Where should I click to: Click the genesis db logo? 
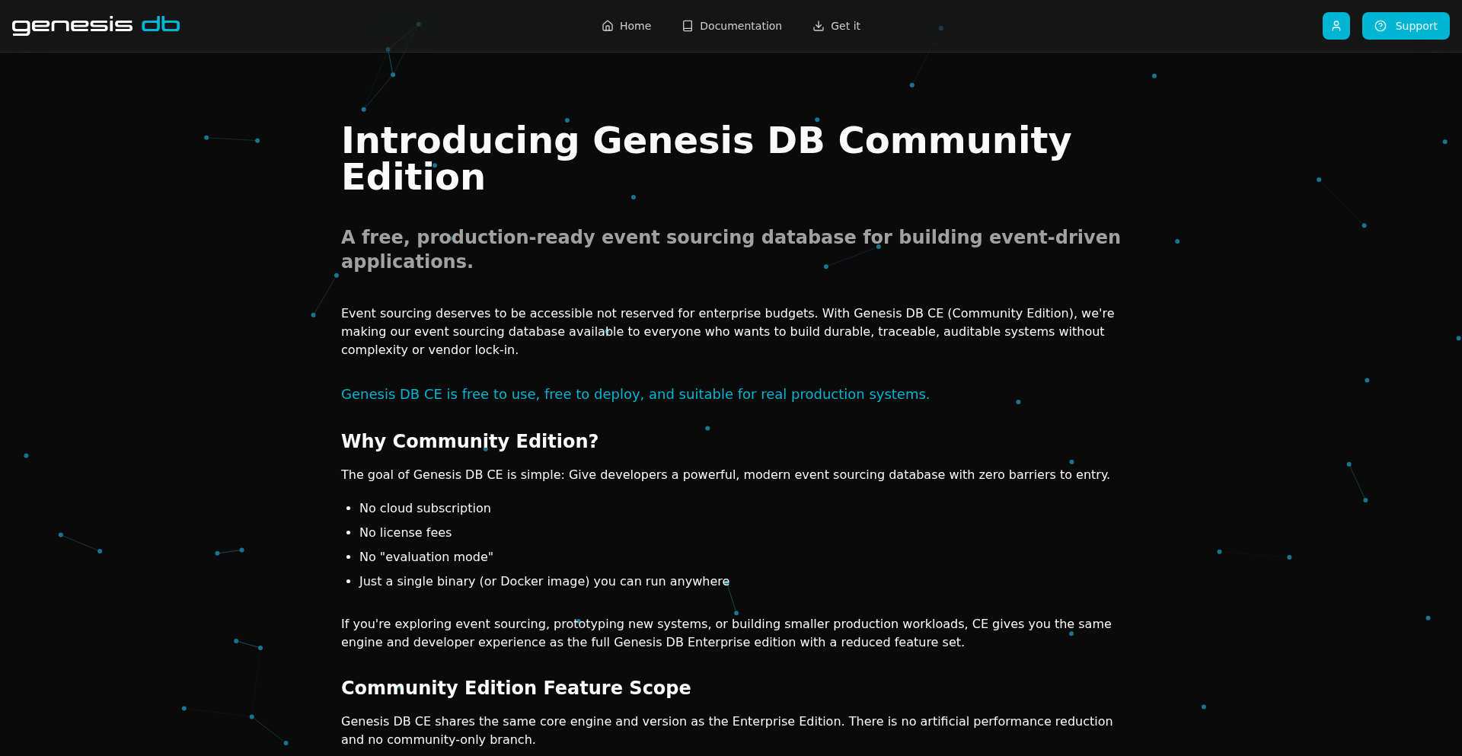(97, 24)
